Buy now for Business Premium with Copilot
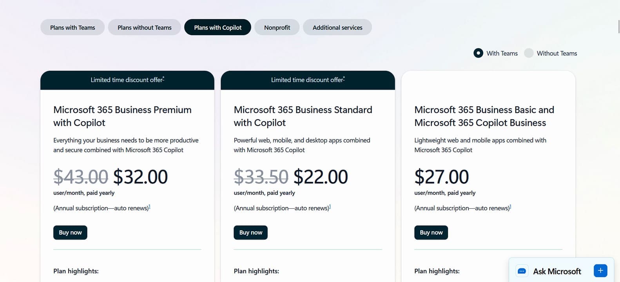 pyautogui.click(x=70, y=233)
